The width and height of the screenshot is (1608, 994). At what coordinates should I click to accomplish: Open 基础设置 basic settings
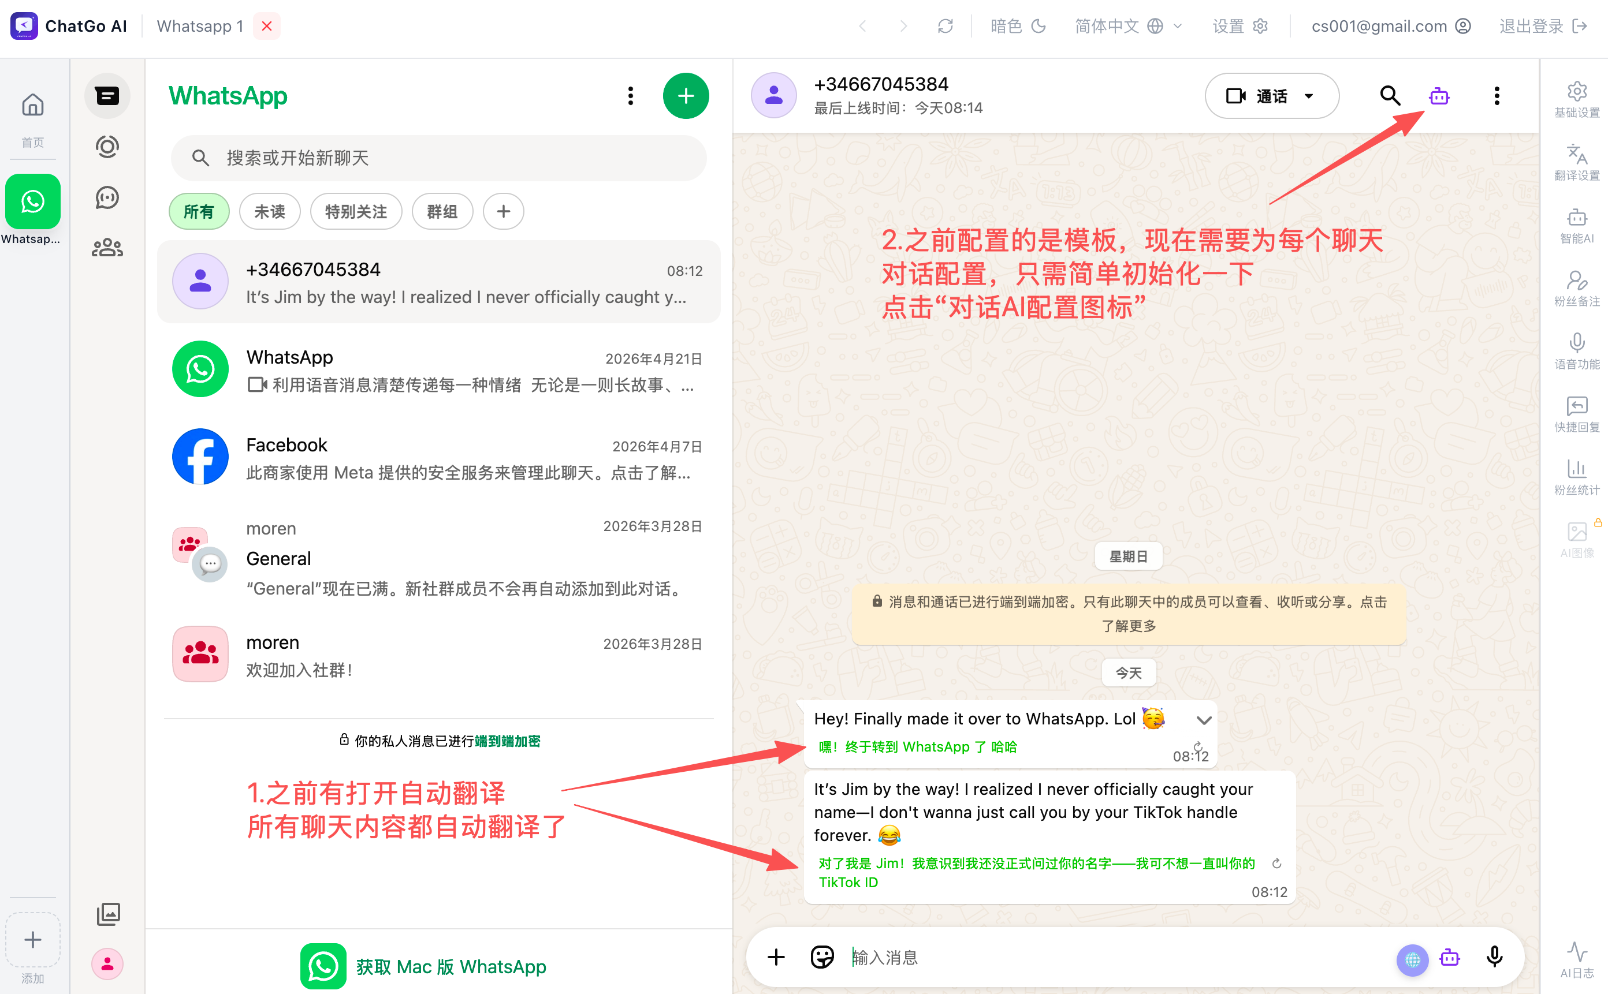click(x=1576, y=100)
